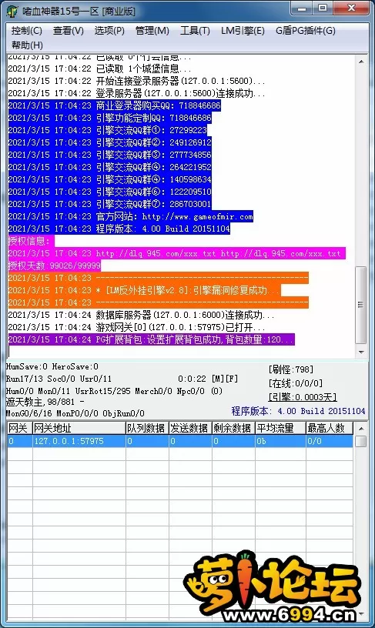Click the 已读取 1个城堡信息 log line
This screenshot has height=628, width=375.
tap(100, 69)
